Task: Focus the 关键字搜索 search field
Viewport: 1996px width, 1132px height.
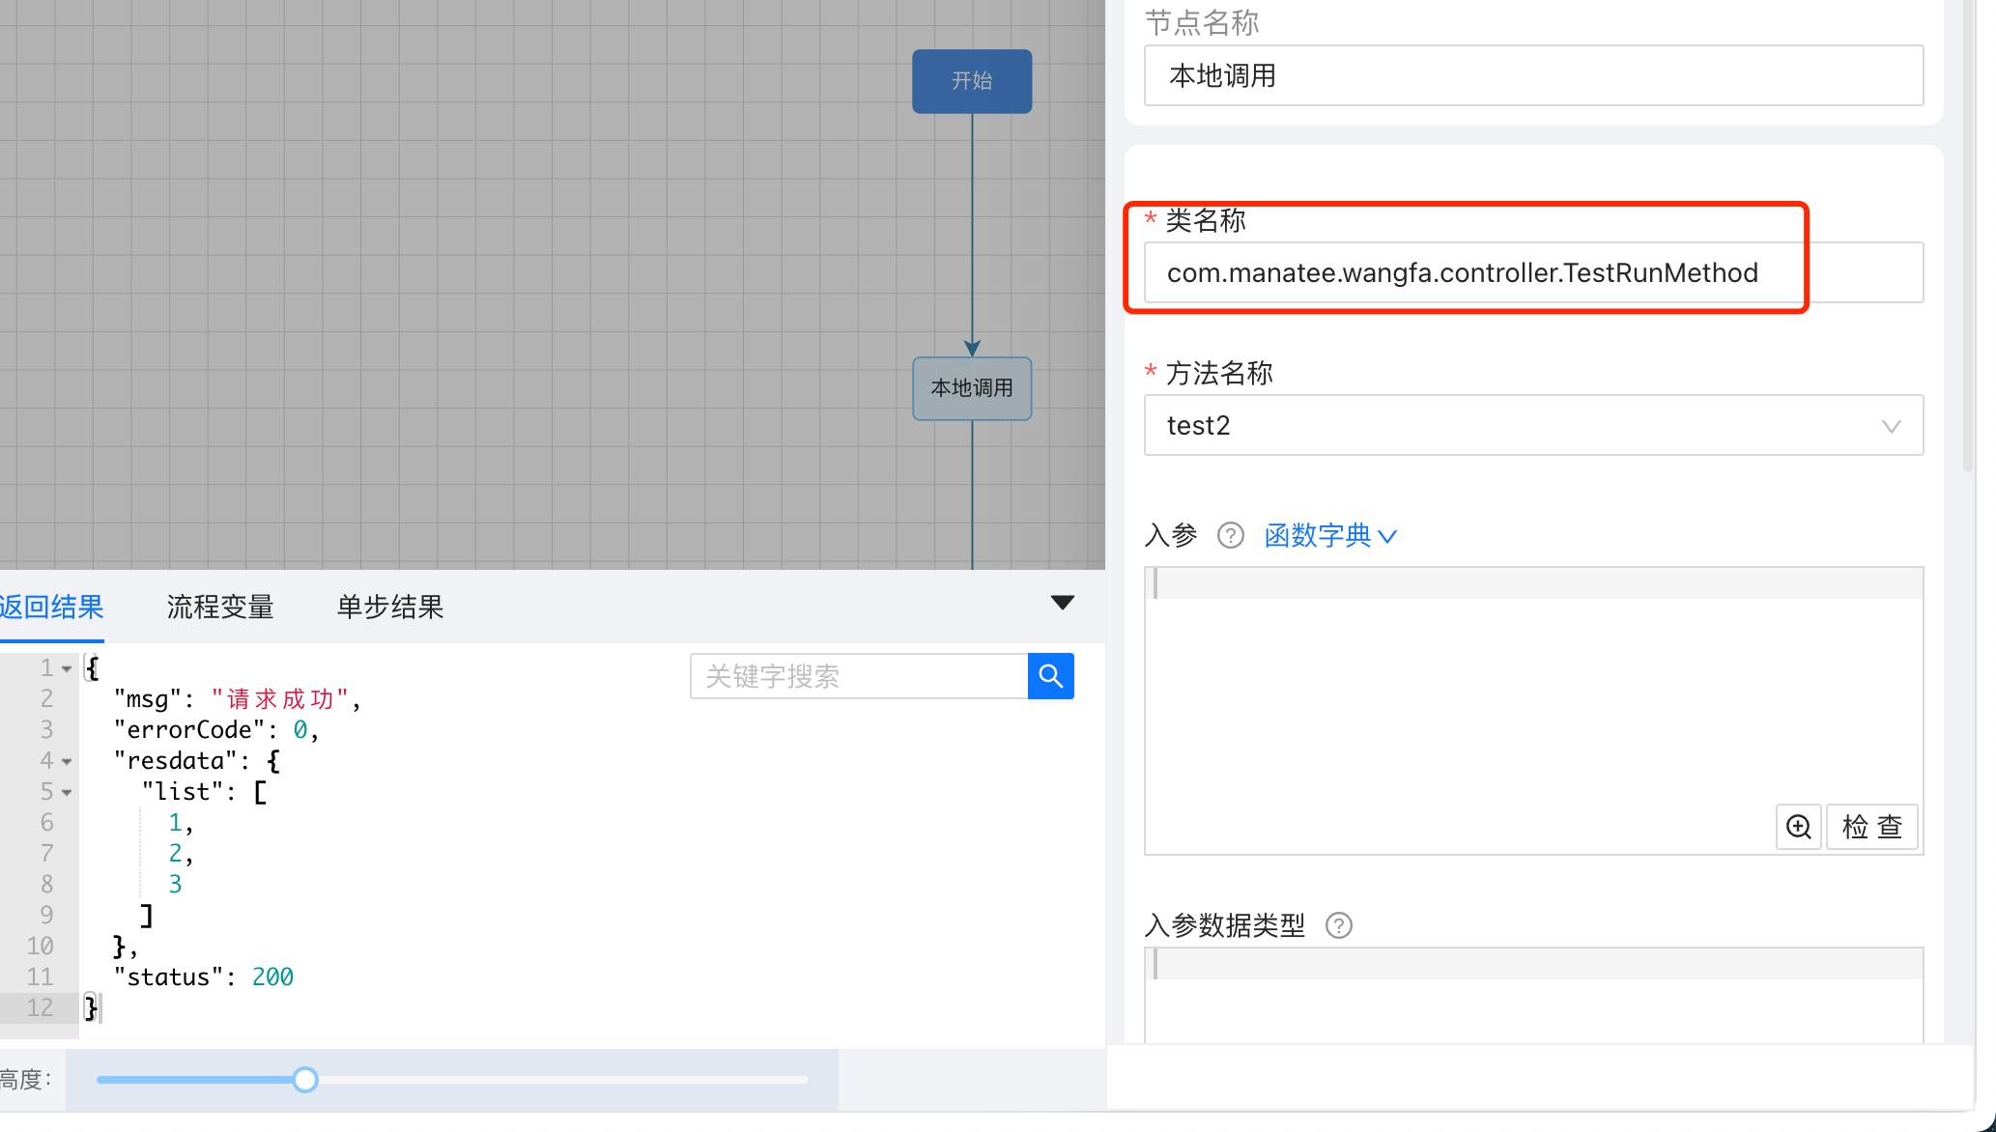Action: coord(859,676)
